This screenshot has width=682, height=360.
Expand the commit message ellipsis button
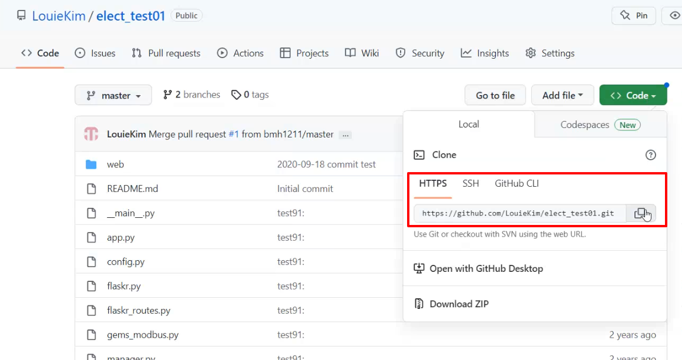click(x=345, y=135)
